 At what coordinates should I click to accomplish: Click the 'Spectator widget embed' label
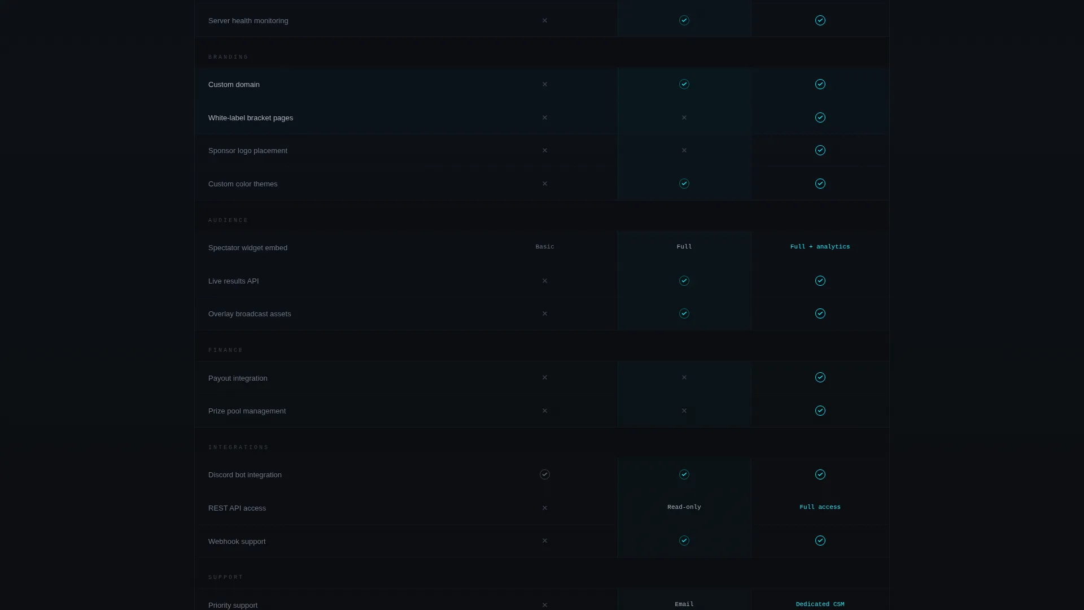point(248,248)
